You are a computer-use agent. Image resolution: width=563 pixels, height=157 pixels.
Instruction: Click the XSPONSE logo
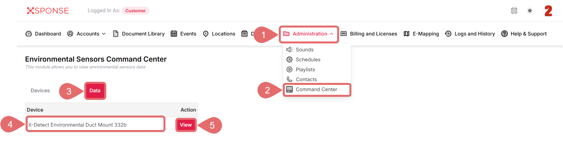(x=48, y=11)
